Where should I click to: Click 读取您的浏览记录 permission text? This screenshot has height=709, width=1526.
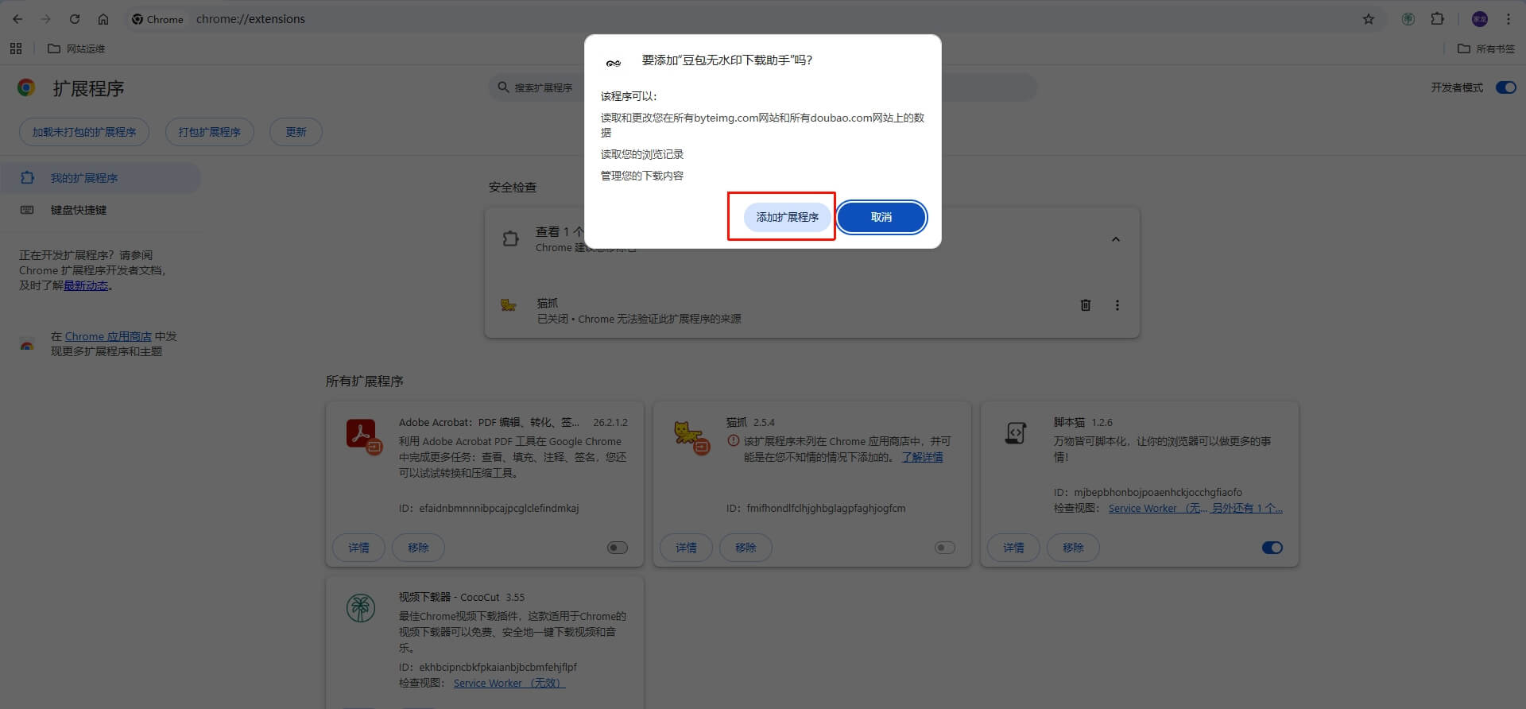[x=642, y=154]
